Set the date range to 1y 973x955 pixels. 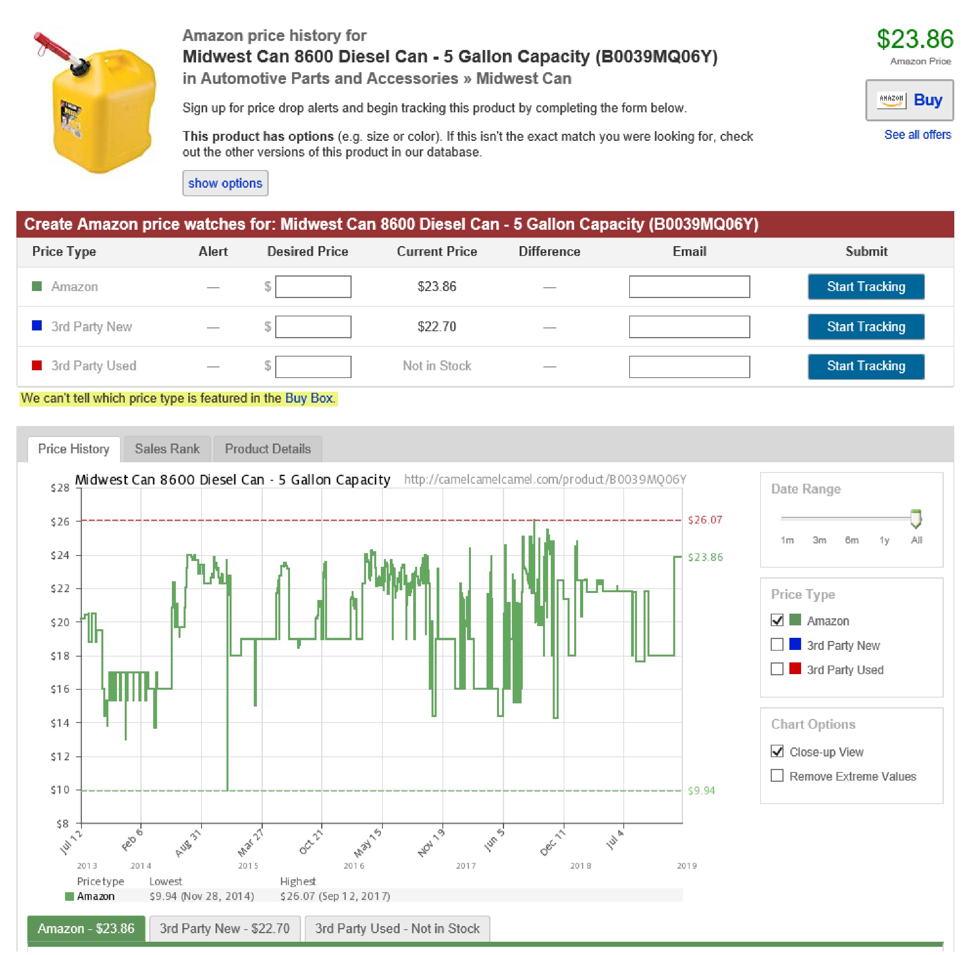(x=884, y=540)
